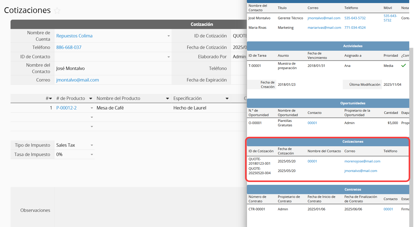Open the # de Producto column filter arrow

(x=91, y=99)
